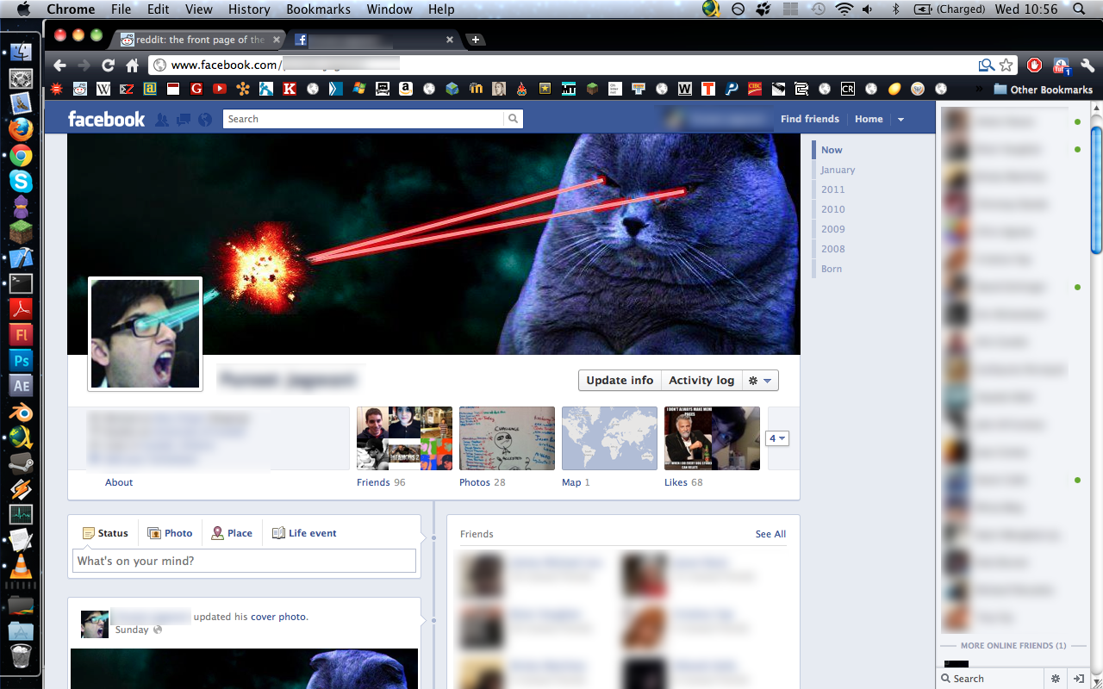Open a new Chrome tab

[x=476, y=40]
